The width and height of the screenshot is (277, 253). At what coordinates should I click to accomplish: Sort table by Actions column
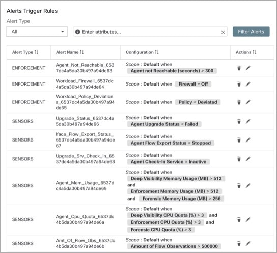[x=255, y=52]
